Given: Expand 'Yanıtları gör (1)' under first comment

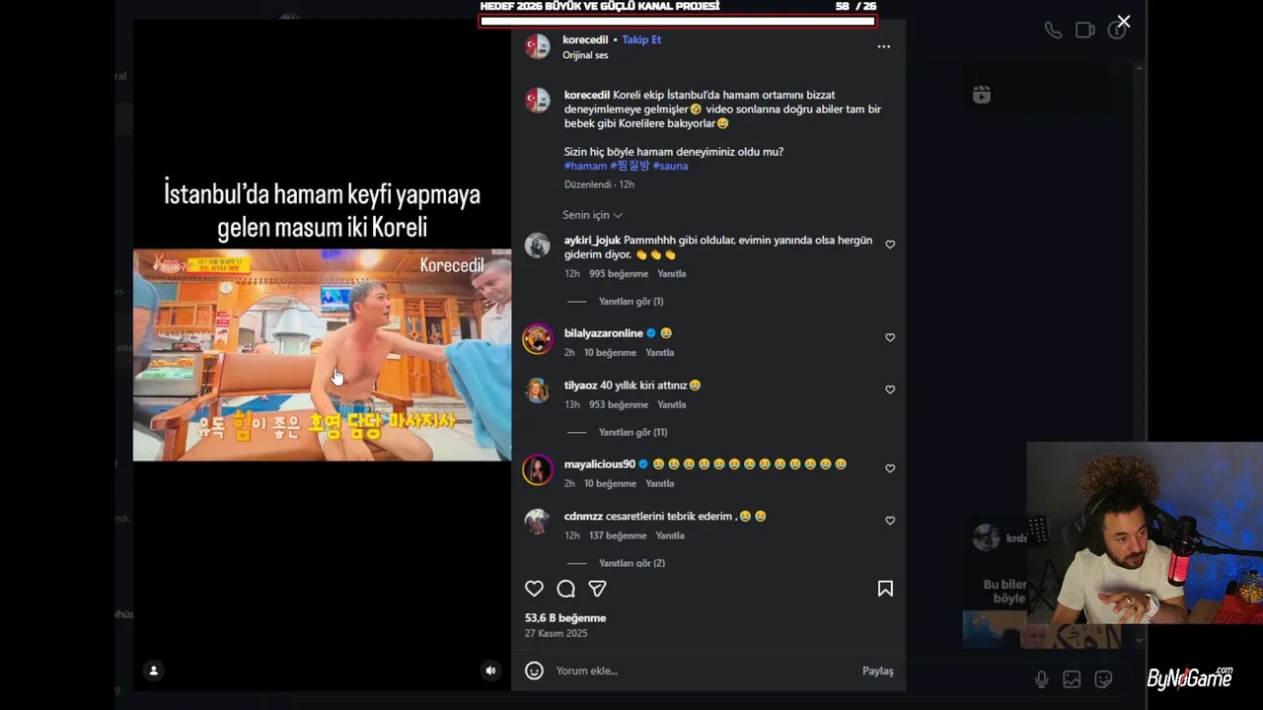Looking at the screenshot, I should [x=631, y=301].
